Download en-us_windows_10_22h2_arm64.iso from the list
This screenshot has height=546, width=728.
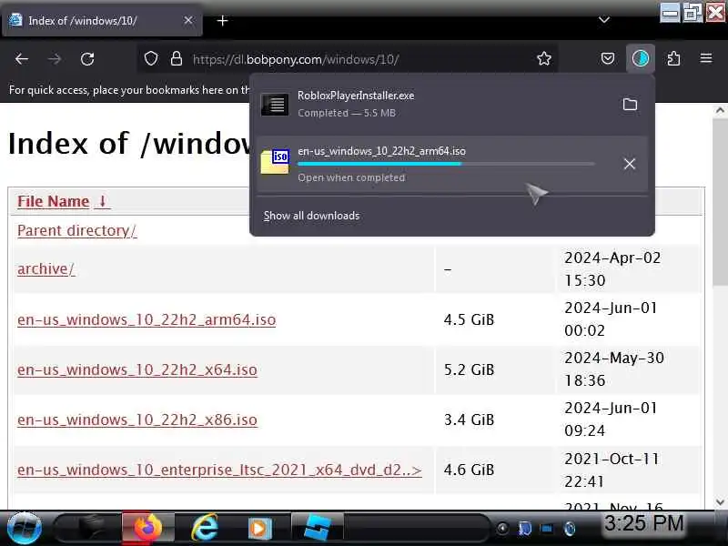147,319
